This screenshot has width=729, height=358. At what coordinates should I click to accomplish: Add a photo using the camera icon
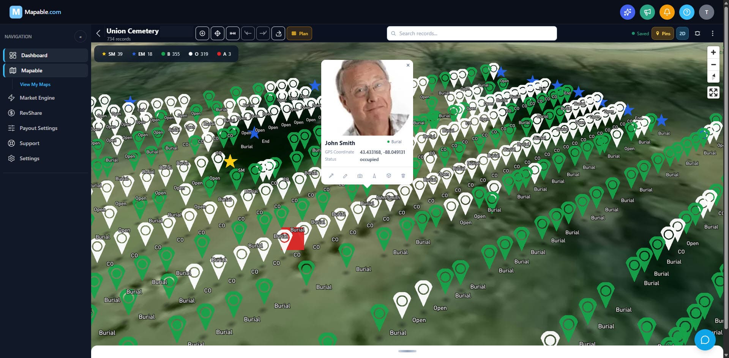click(x=360, y=176)
